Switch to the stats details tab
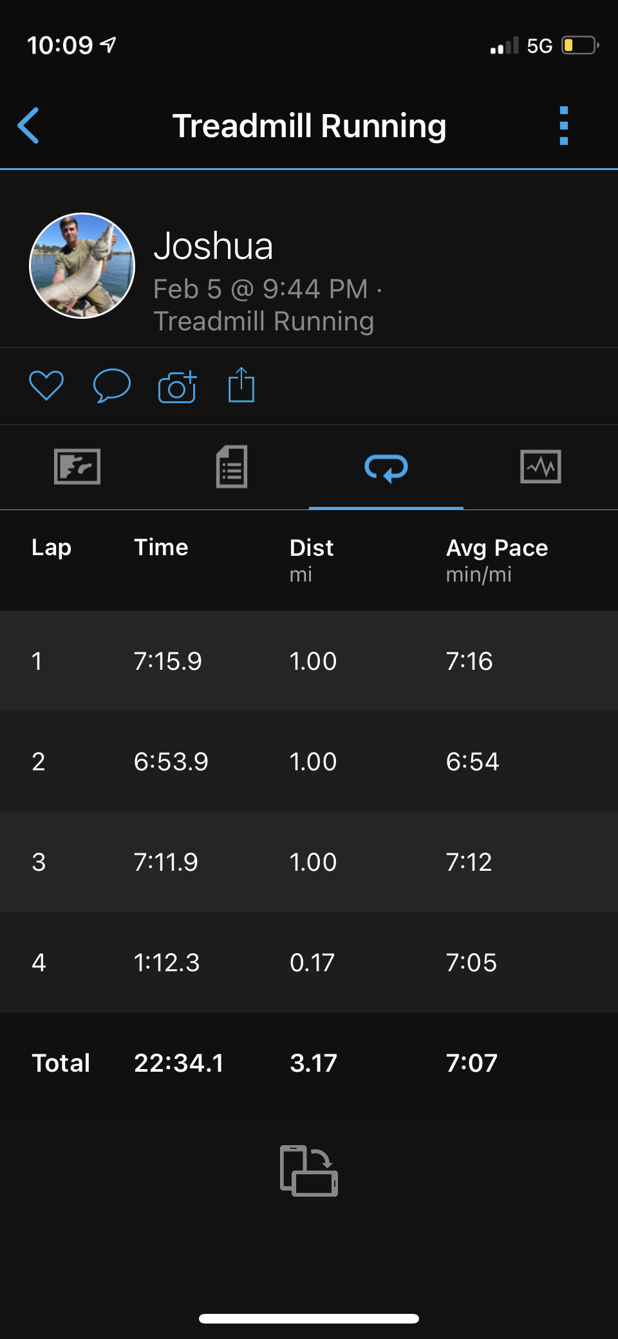This screenshot has height=1339, width=618. [232, 466]
